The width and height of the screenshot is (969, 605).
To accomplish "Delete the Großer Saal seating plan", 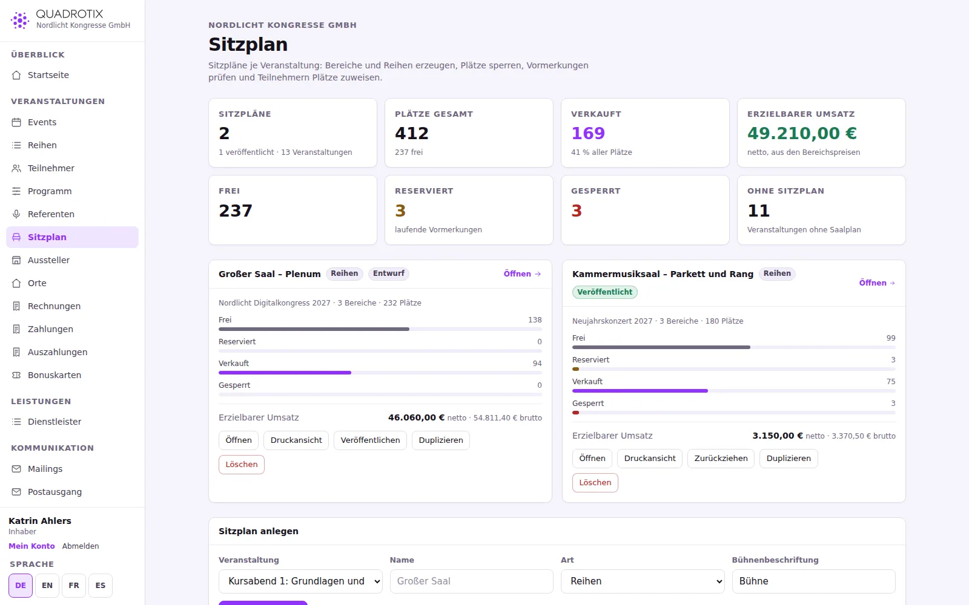I will tap(242, 465).
